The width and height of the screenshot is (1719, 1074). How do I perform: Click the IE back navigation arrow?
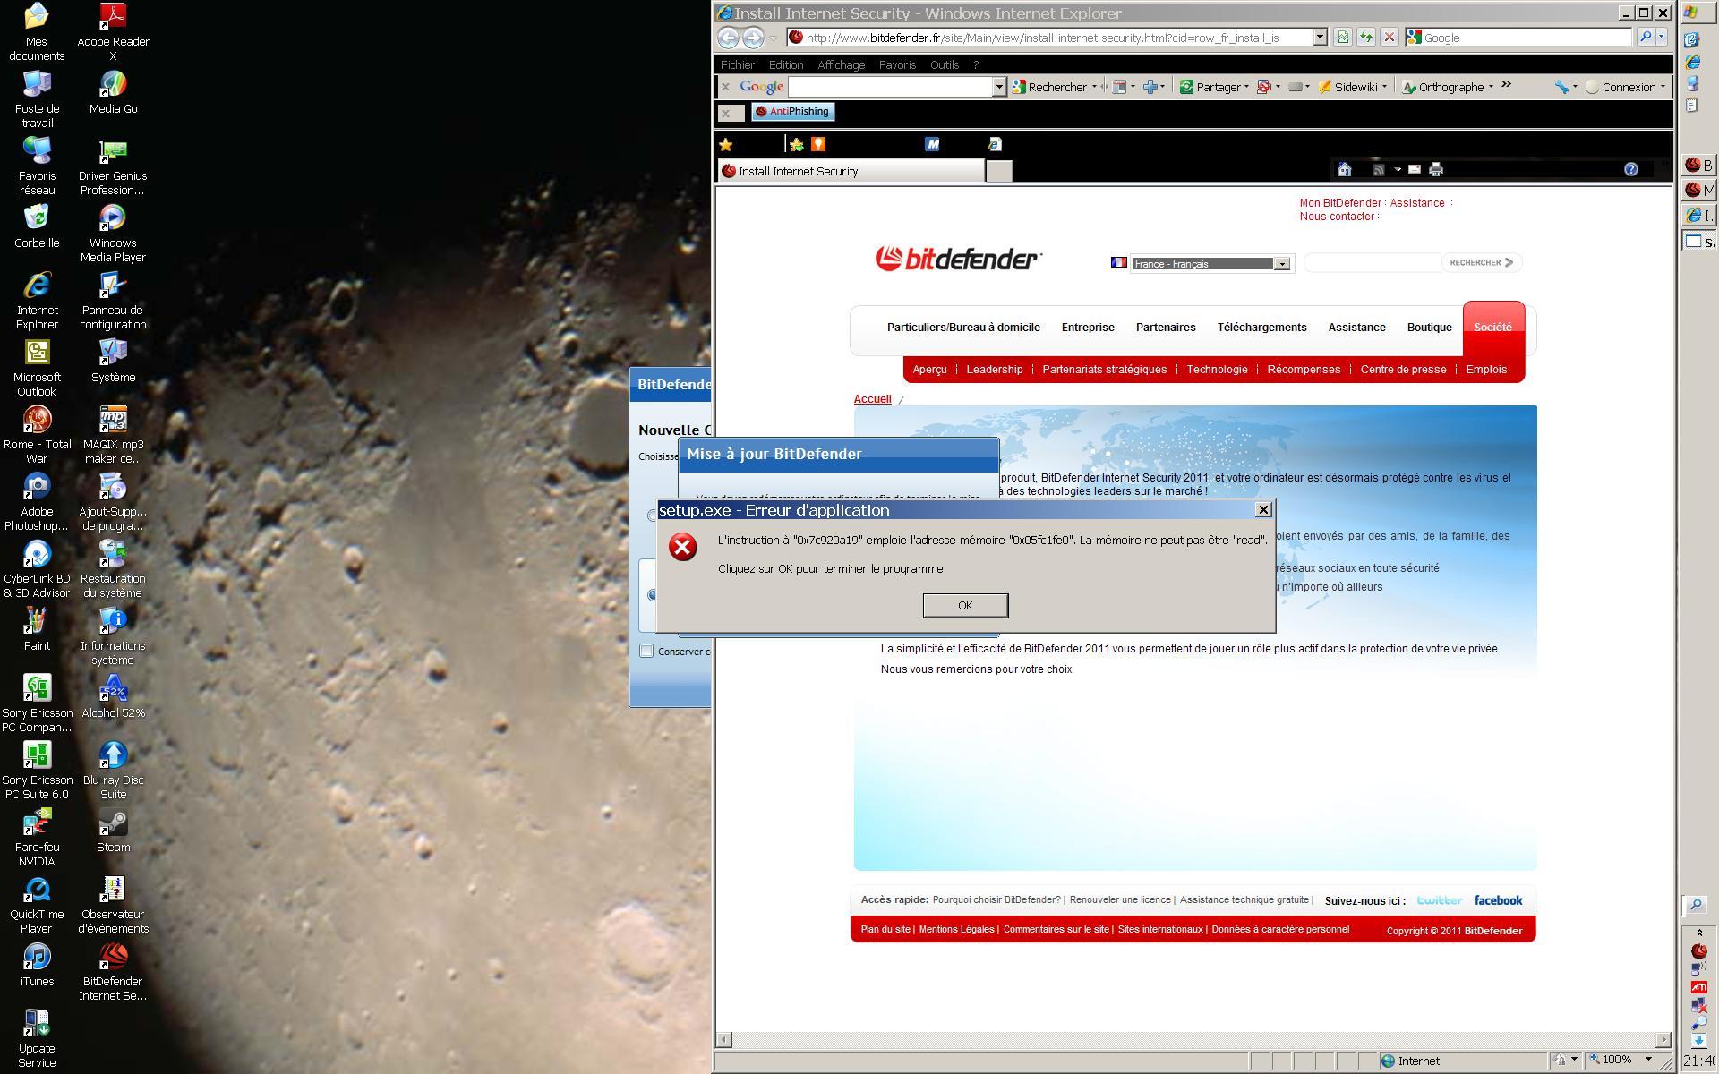729,38
